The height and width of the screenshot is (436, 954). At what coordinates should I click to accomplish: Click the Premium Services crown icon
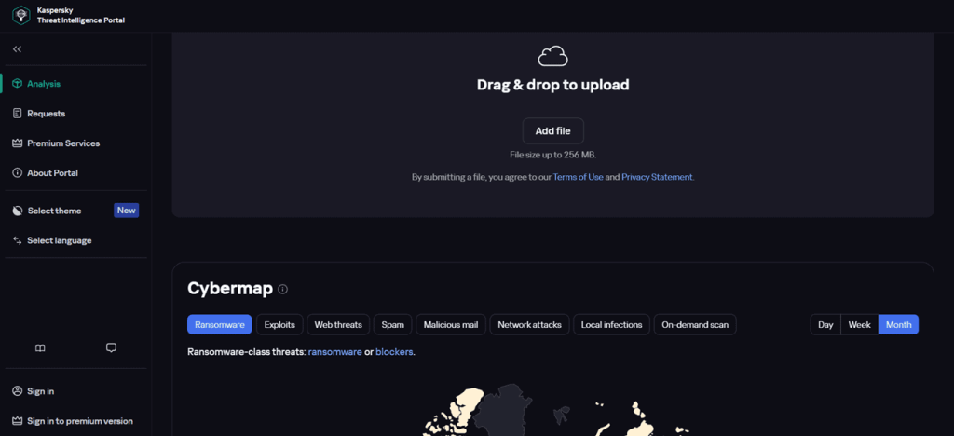18,143
